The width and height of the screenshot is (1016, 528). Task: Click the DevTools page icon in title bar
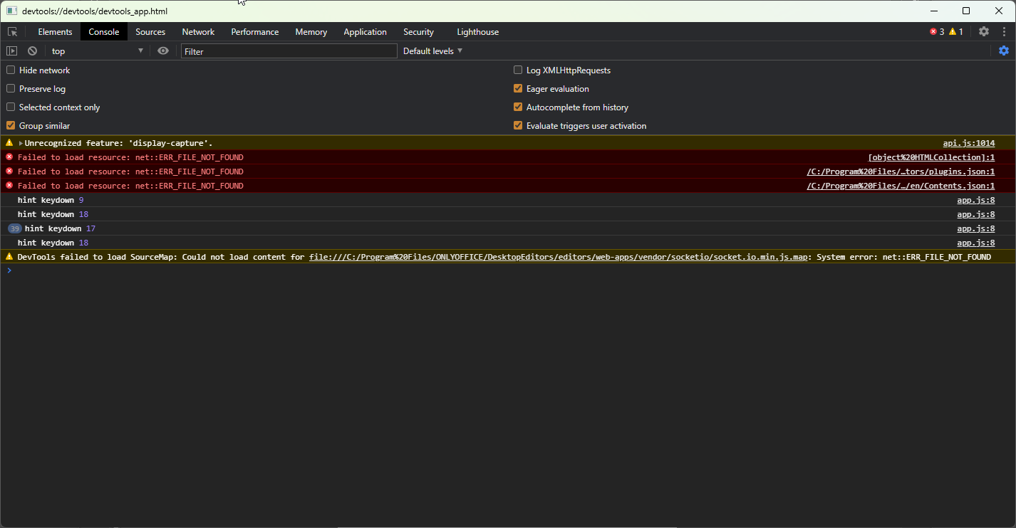coord(11,11)
